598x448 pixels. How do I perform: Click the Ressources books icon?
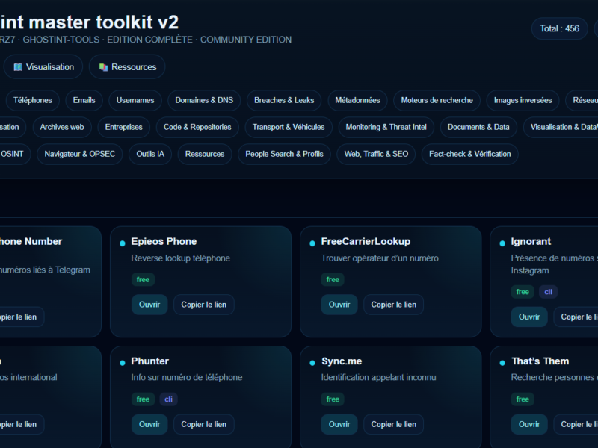pos(103,67)
